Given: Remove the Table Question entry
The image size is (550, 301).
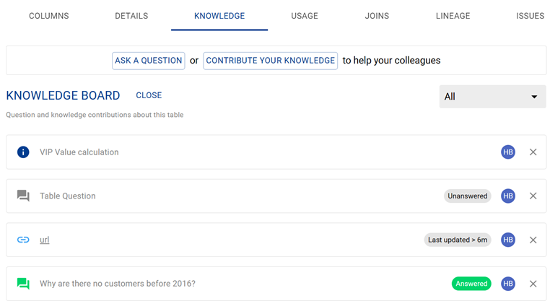Looking at the screenshot, I should (x=533, y=196).
